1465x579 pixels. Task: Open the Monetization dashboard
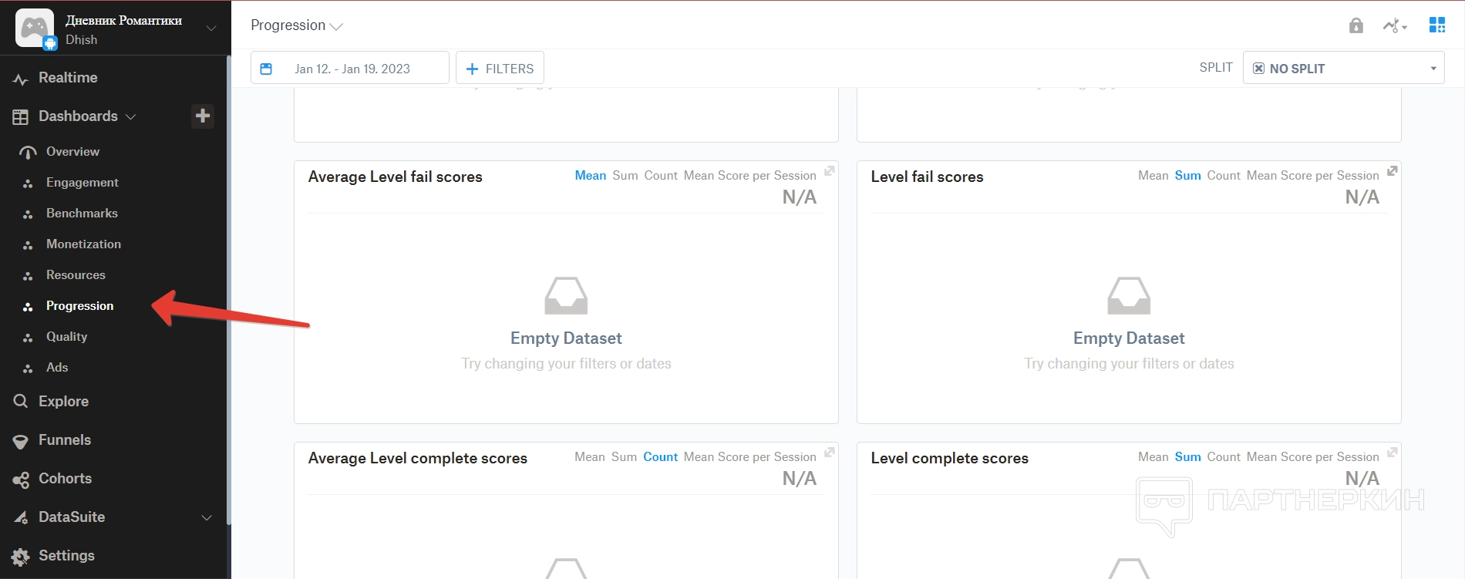pyautogui.click(x=83, y=244)
